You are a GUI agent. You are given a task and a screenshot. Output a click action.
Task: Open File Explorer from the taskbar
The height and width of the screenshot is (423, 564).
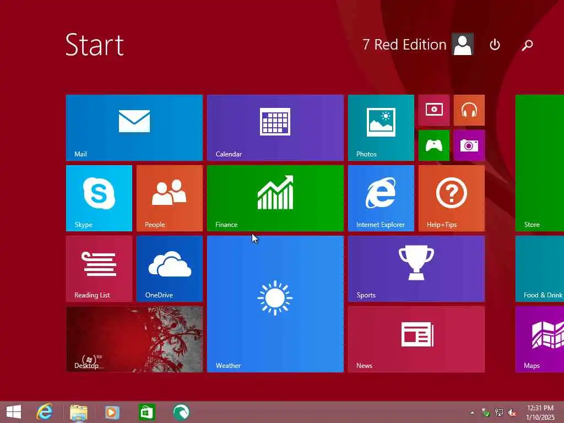(x=78, y=412)
